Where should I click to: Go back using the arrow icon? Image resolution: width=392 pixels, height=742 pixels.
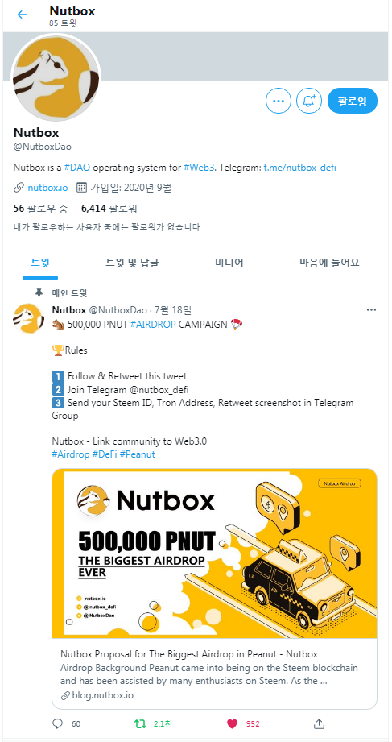point(22,15)
